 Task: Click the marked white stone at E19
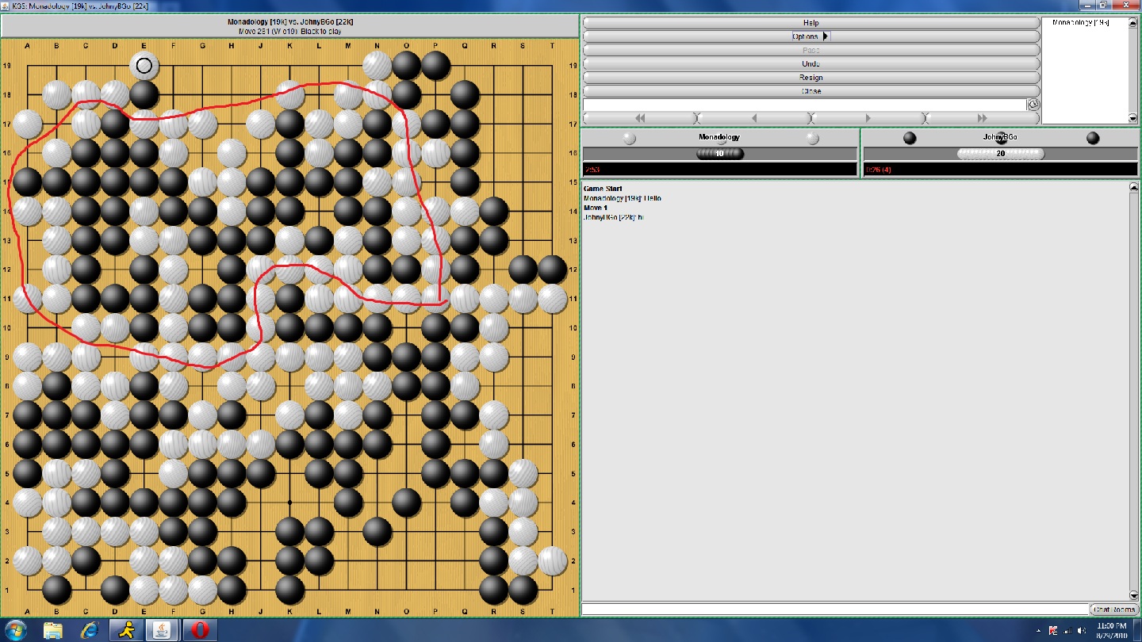pos(144,66)
